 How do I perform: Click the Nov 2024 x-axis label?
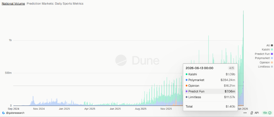[x=39, y=109]
